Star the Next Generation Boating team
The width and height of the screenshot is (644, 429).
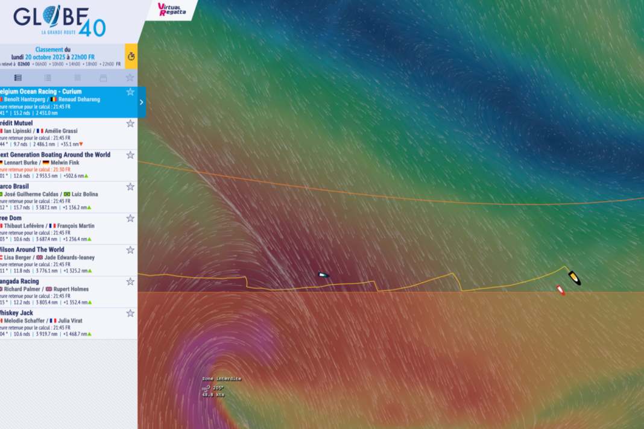(x=130, y=155)
